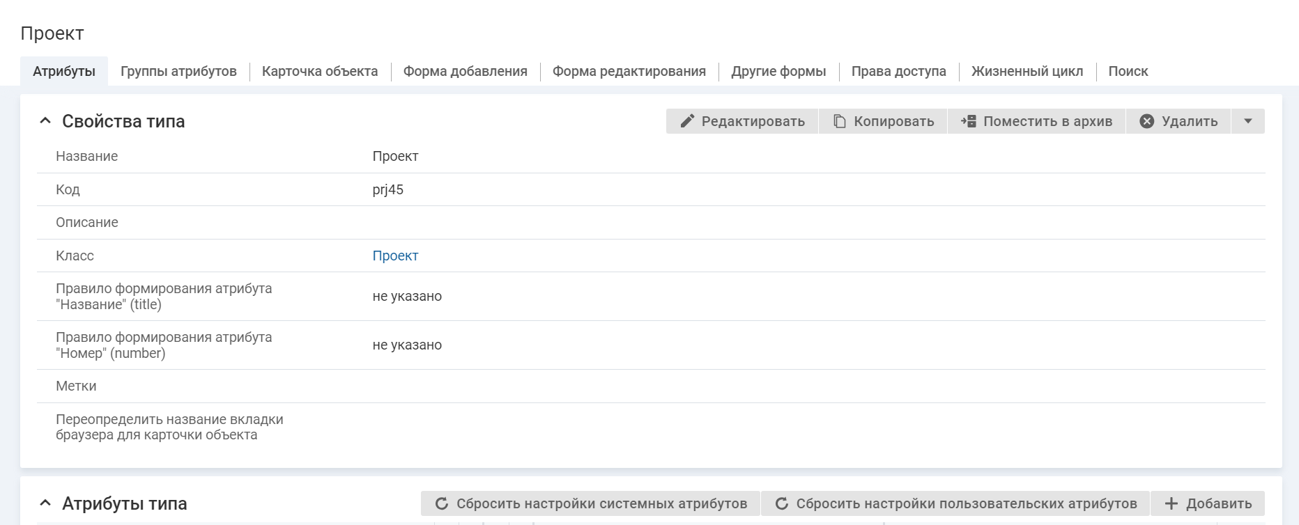Collapse the Атрибуты типа section

(x=45, y=503)
